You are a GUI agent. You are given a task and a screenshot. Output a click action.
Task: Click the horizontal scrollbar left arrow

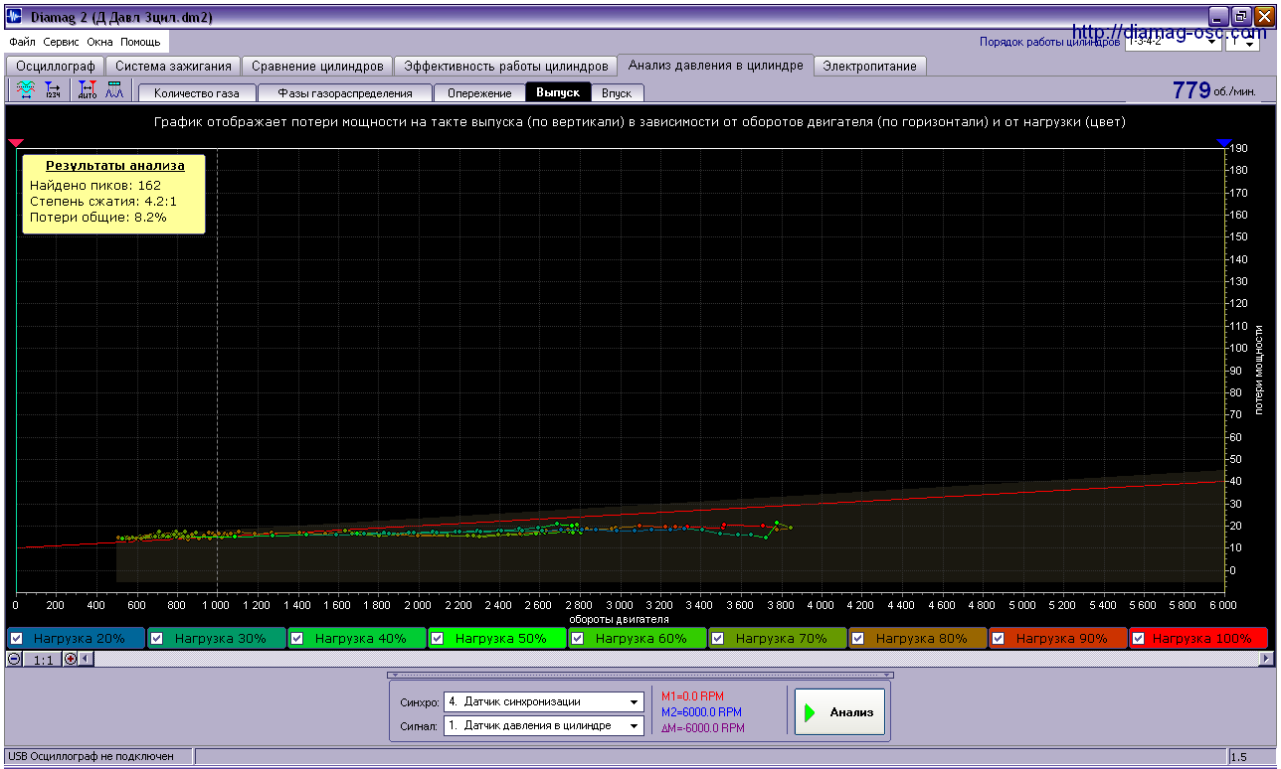click(x=87, y=659)
